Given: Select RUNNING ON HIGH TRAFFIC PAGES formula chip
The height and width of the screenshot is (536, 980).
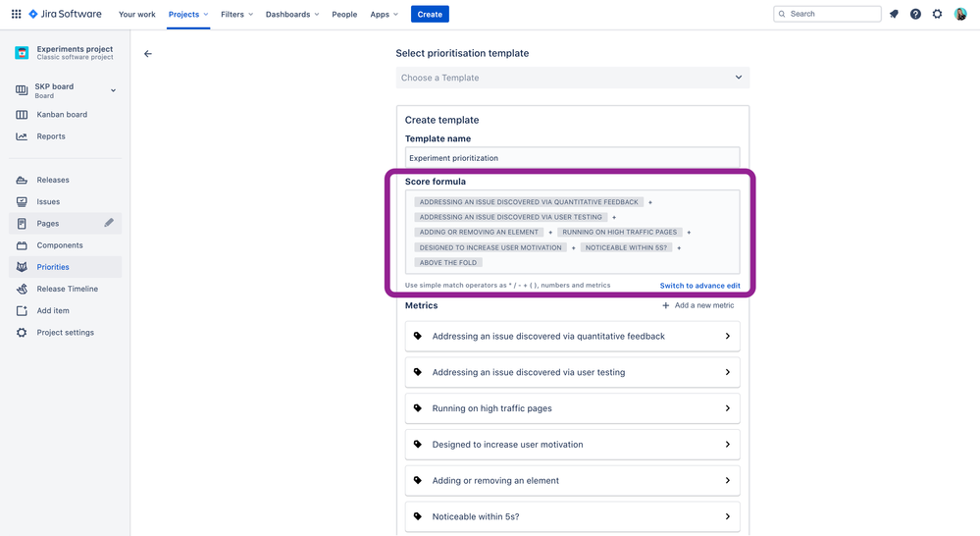Looking at the screenshot, I should 619,232.
